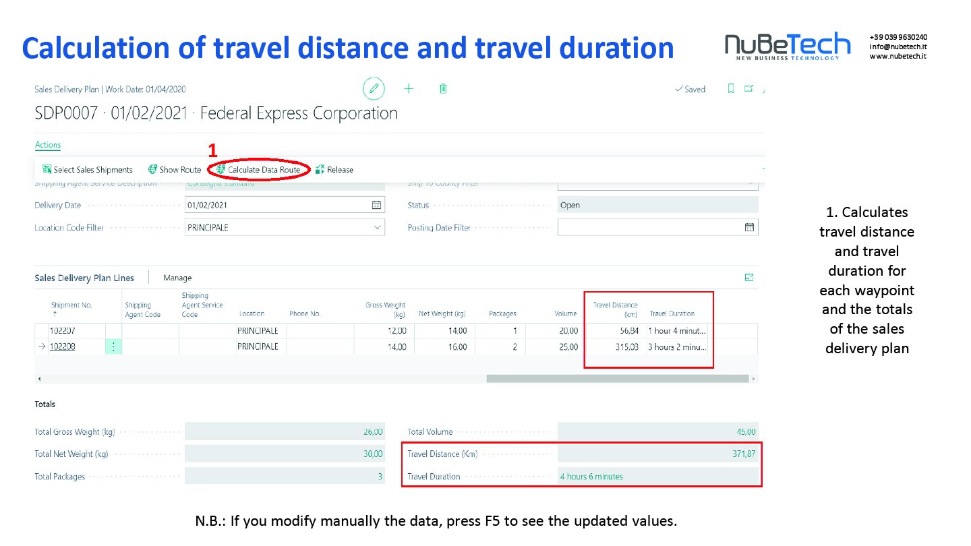Choose Select Sales Shipments action
This screenshot has width=971, height=546.
pyautogui.click(x=88, y=170)
